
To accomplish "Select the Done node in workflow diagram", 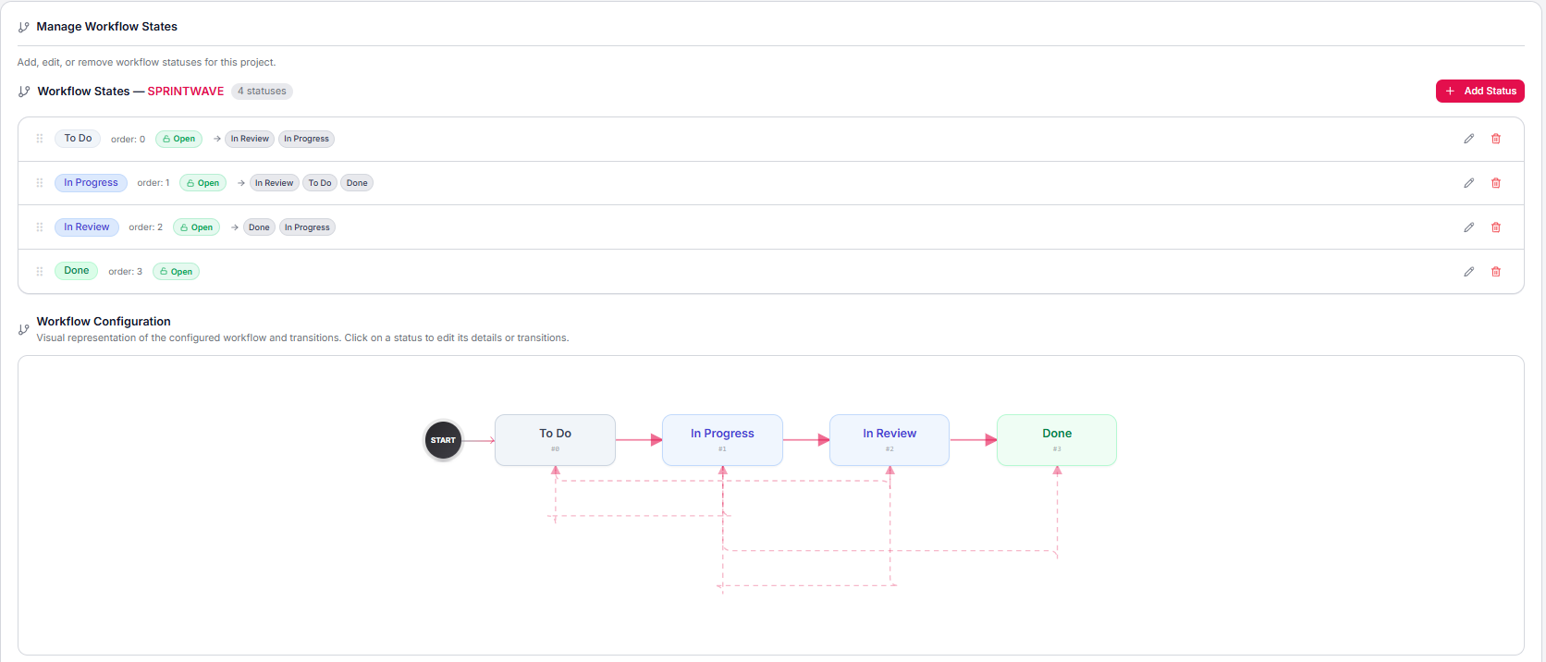I will click(1057, 440).
